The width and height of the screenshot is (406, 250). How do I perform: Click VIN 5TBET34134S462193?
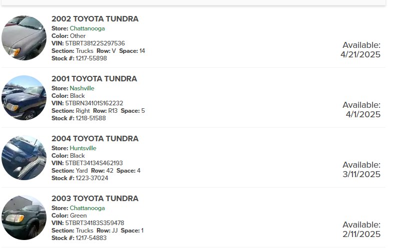(x=94, y=163)
